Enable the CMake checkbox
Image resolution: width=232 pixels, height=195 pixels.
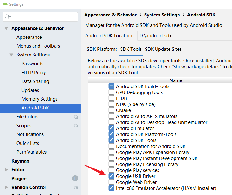tap(111, 110)
